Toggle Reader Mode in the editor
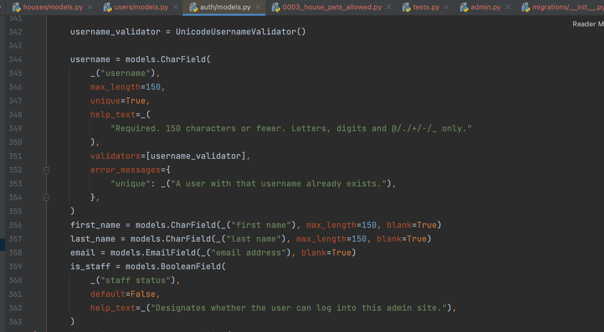 coord(588,24)
